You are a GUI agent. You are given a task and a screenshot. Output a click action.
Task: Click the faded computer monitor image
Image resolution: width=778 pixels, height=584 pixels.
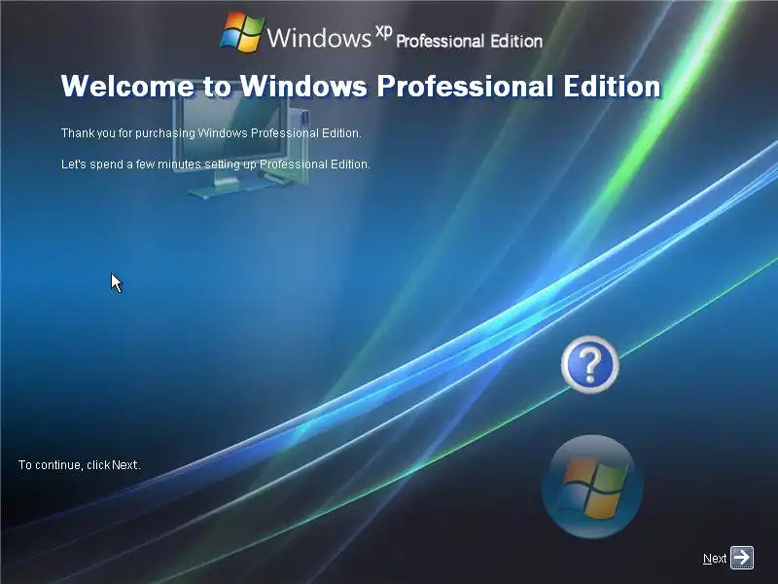(241, 140)
